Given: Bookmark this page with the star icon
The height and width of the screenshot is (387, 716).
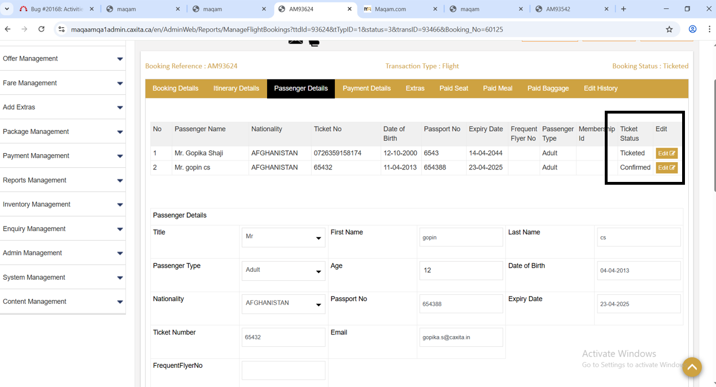Looking at the screenshot, I should pyautogui.click(x=669, y=29).
